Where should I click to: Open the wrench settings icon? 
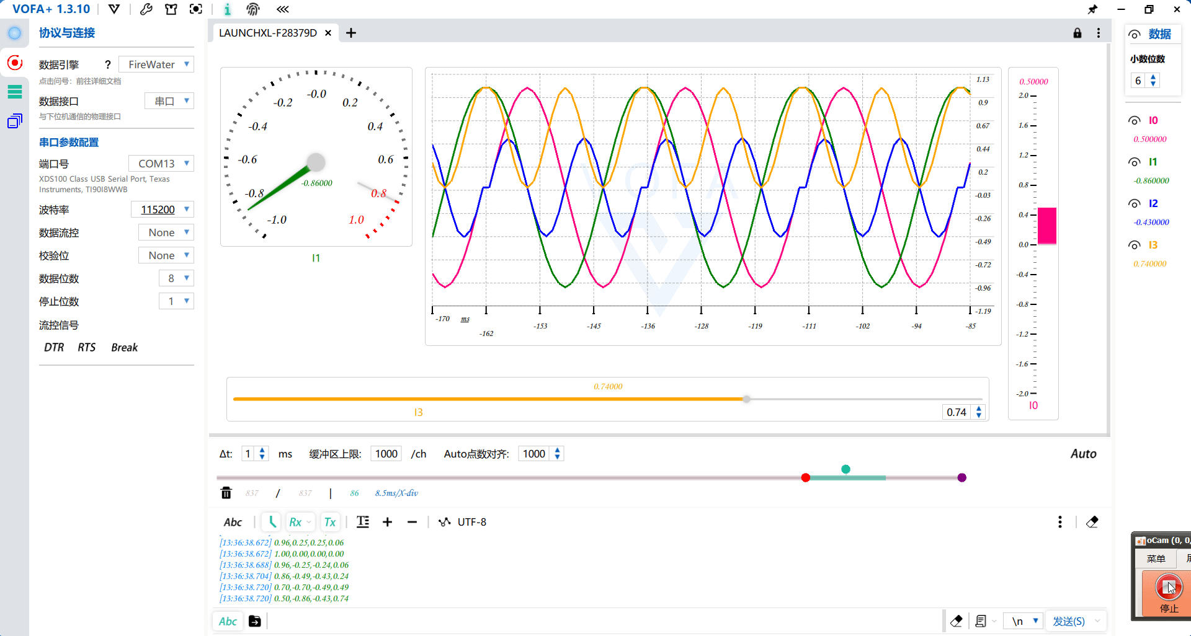tap(146, 9)
